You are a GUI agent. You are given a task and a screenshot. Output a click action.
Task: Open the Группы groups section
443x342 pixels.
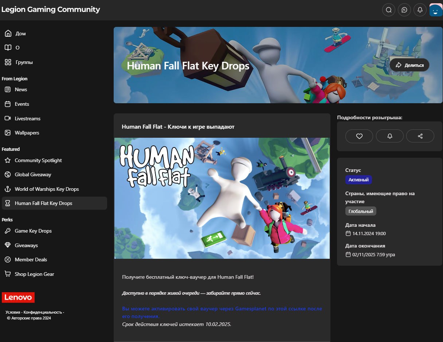pyautogui.click(x=24, y=62)
